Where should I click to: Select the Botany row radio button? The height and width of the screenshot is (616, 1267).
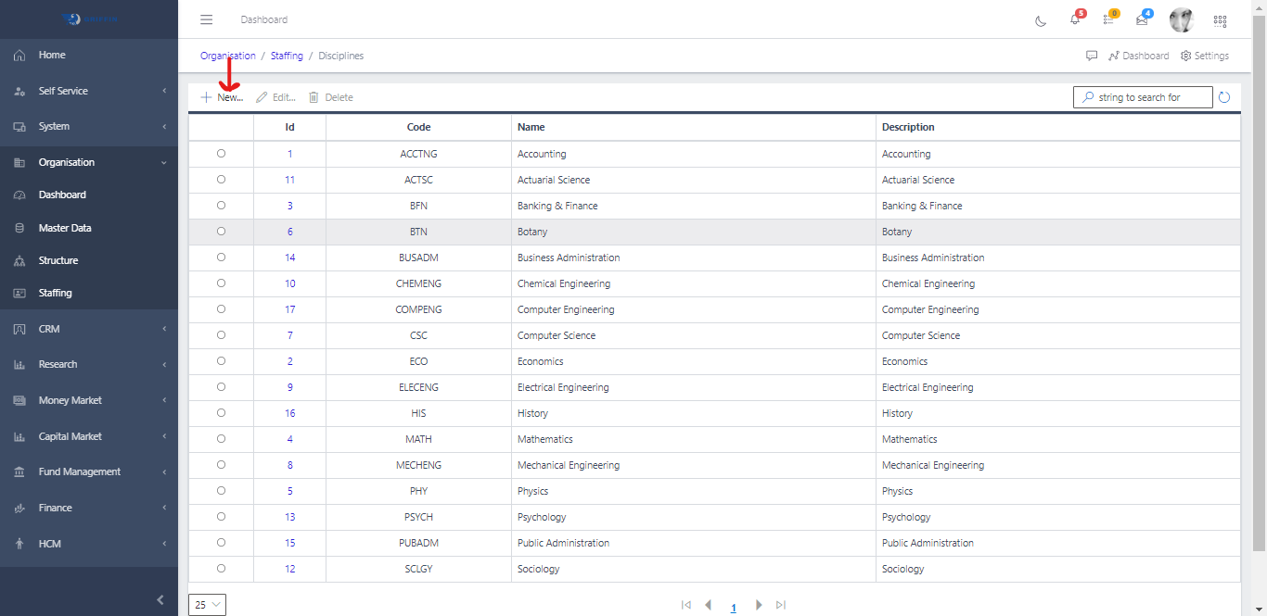(x=221, y=232)
